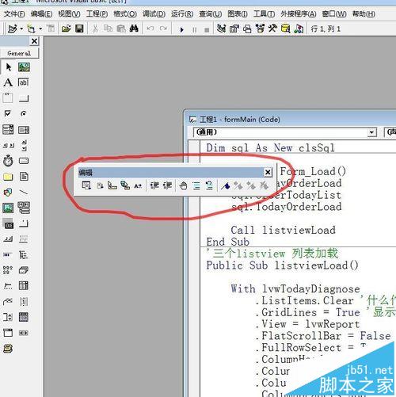Select the telephone MSComm control in toolbox

[x=8, y=349]
